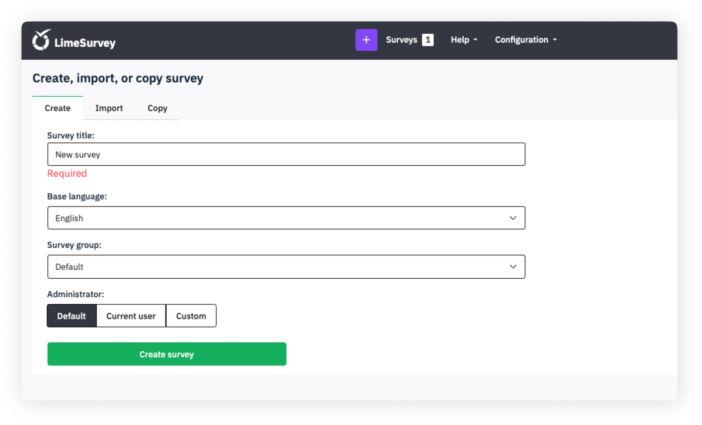Screen dimensions: 702x425
Task: Open the Help menu
Action: coord(460,40)
